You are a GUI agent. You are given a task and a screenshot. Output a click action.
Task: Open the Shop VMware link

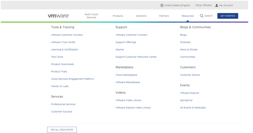pos(203,5)
